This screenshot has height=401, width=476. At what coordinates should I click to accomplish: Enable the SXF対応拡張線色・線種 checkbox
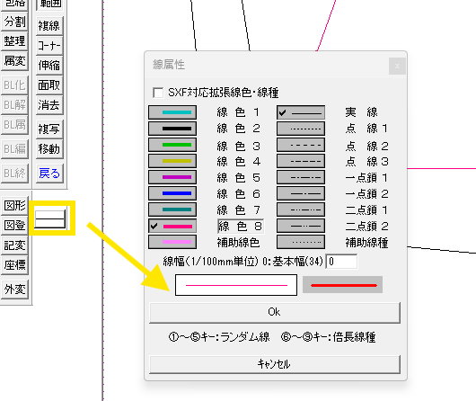click(x=158, y=93)
